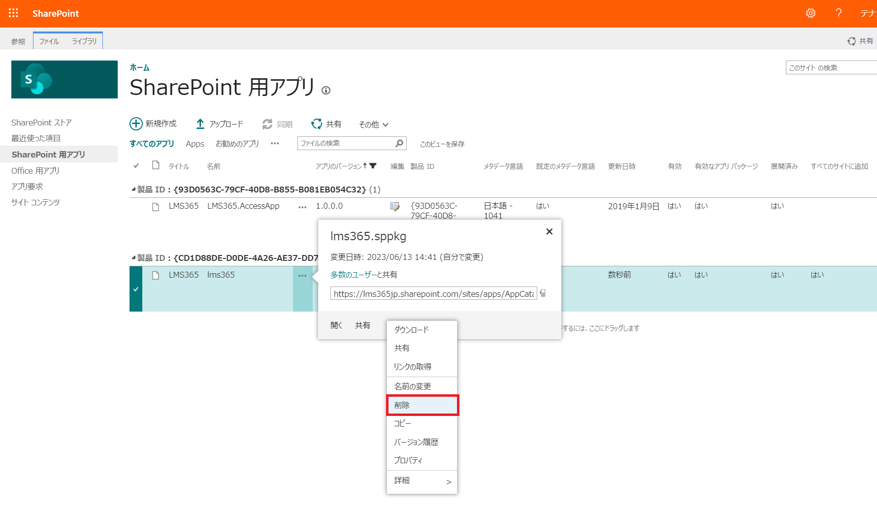The image size is (877, 508).
Task: Click the copy URL icon beside link field
Action: [x=543, y=293]
